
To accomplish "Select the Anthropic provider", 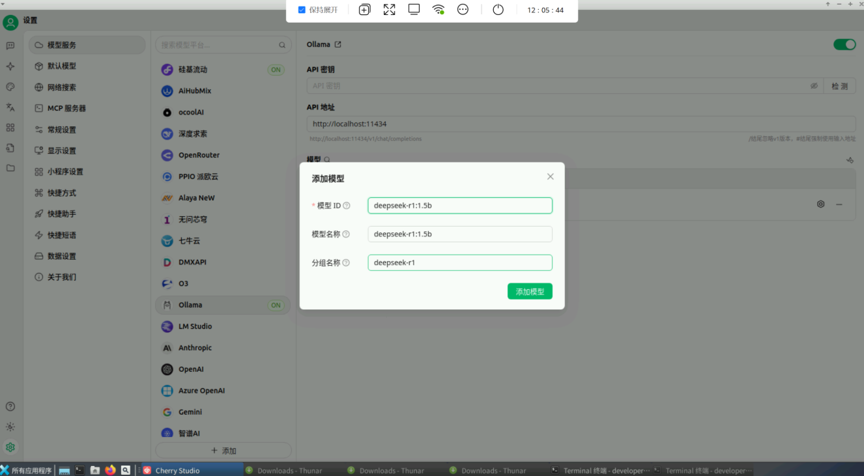I will [223, 348].
